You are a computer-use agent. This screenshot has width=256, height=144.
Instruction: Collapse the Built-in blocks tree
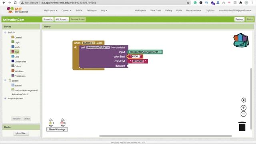[5, 32]
